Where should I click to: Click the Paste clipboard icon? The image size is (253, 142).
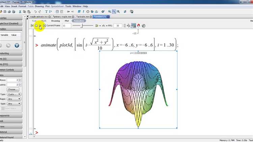[x=29, y=11]
